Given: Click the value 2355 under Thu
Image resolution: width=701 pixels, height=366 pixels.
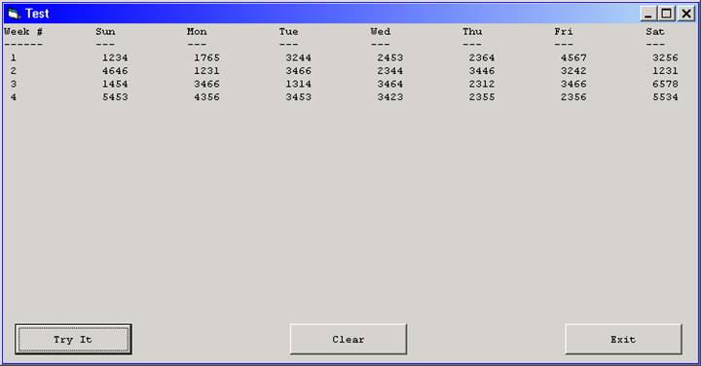Looking at the screenshot, I should [x=482, y=97].
